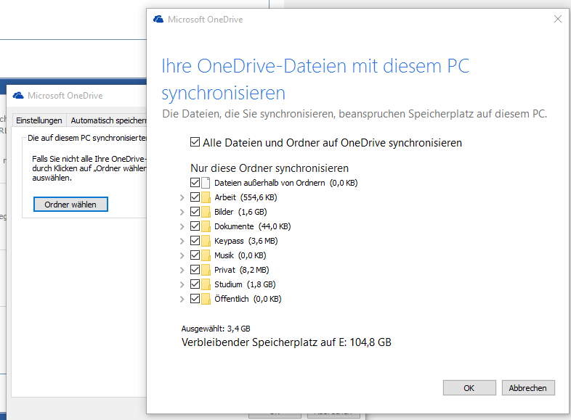Uncheck the Bilder folder checkbox
Image resolution: width=571 pixels, height=420 pixels.
[x=195, y=212]
